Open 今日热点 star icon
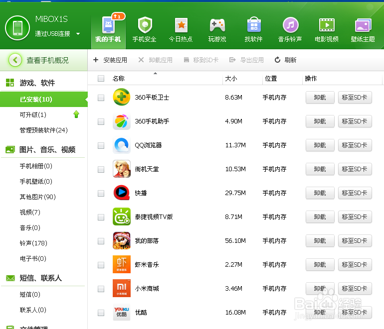The height and width of the screenshot is (329, 384). point(181,25)
